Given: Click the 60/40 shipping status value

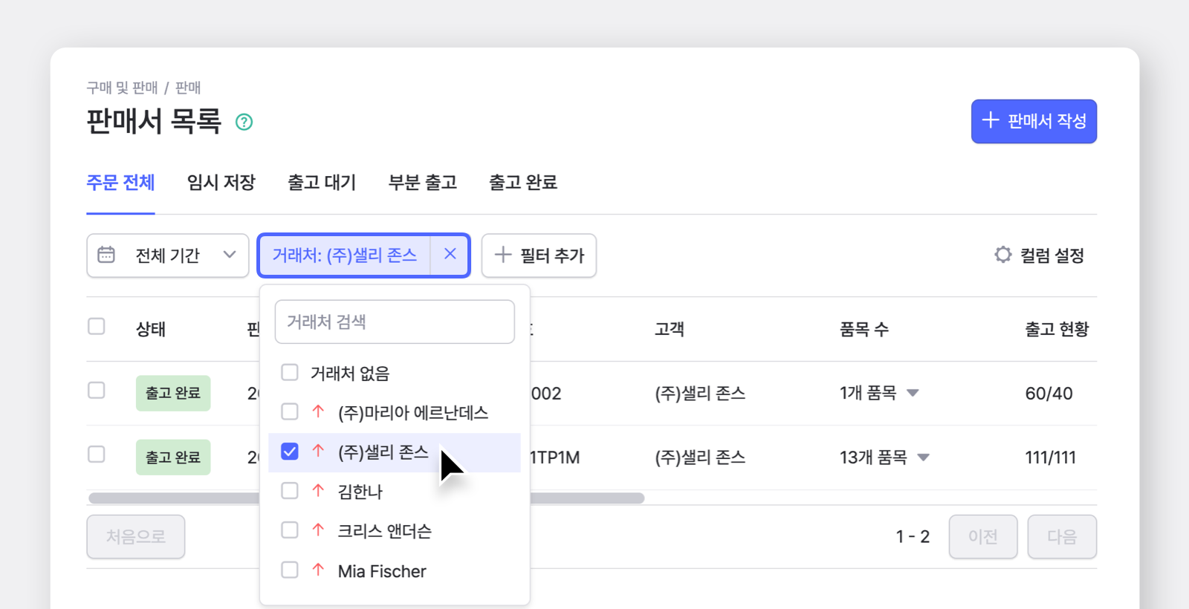Looking at the screenshot, I should [1049, 394].
